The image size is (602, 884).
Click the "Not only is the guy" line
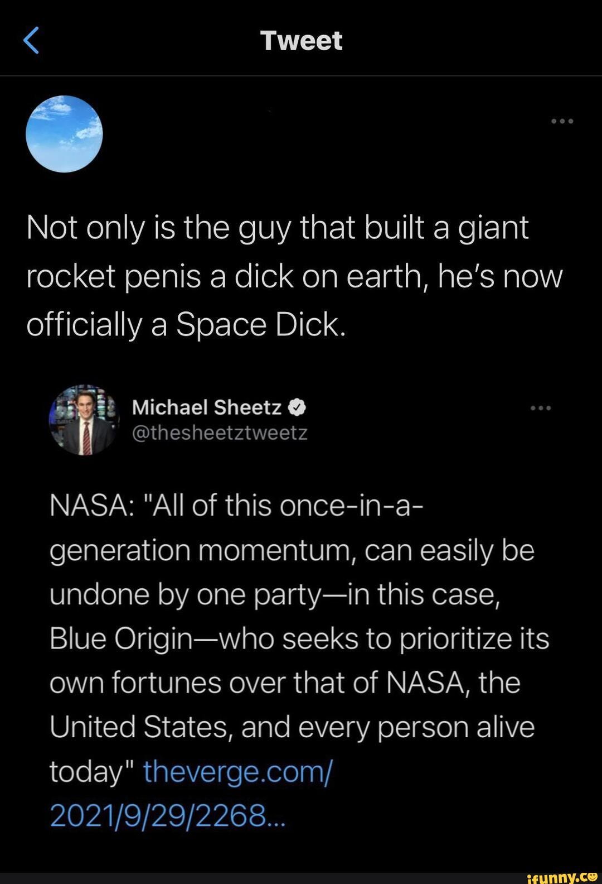(277, 228)
